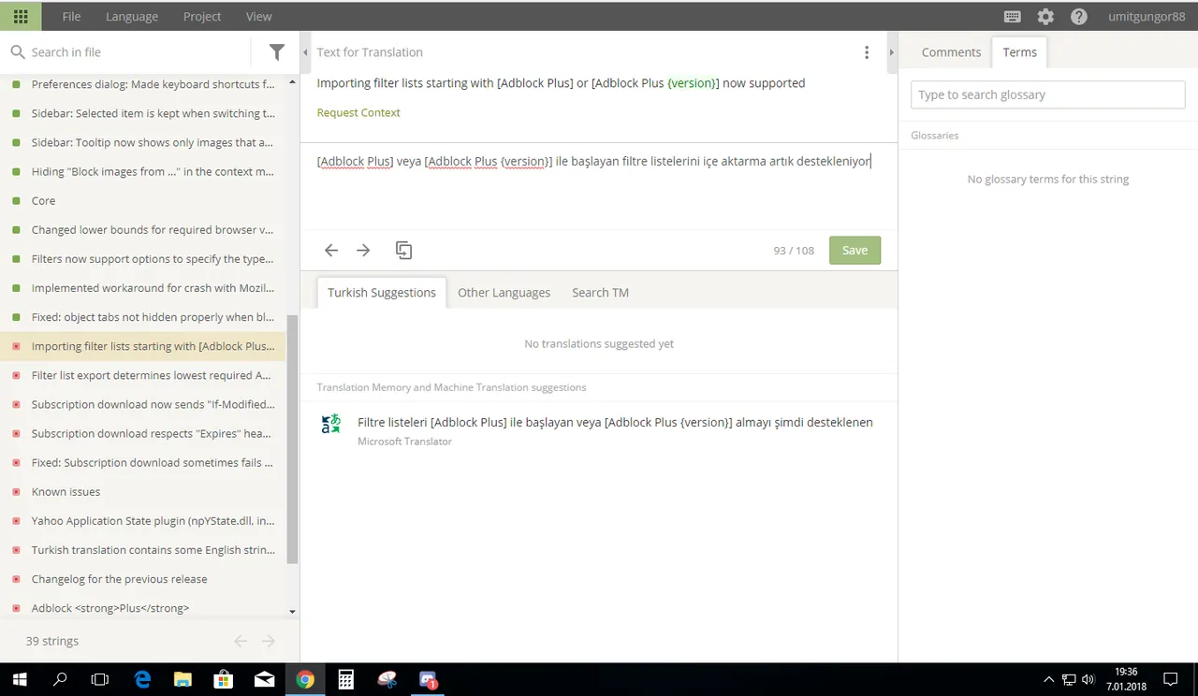Open Task View on the taskbar
Image resolution: width=1198 pixels, height=696 pixels.
[x=100, y=680]
